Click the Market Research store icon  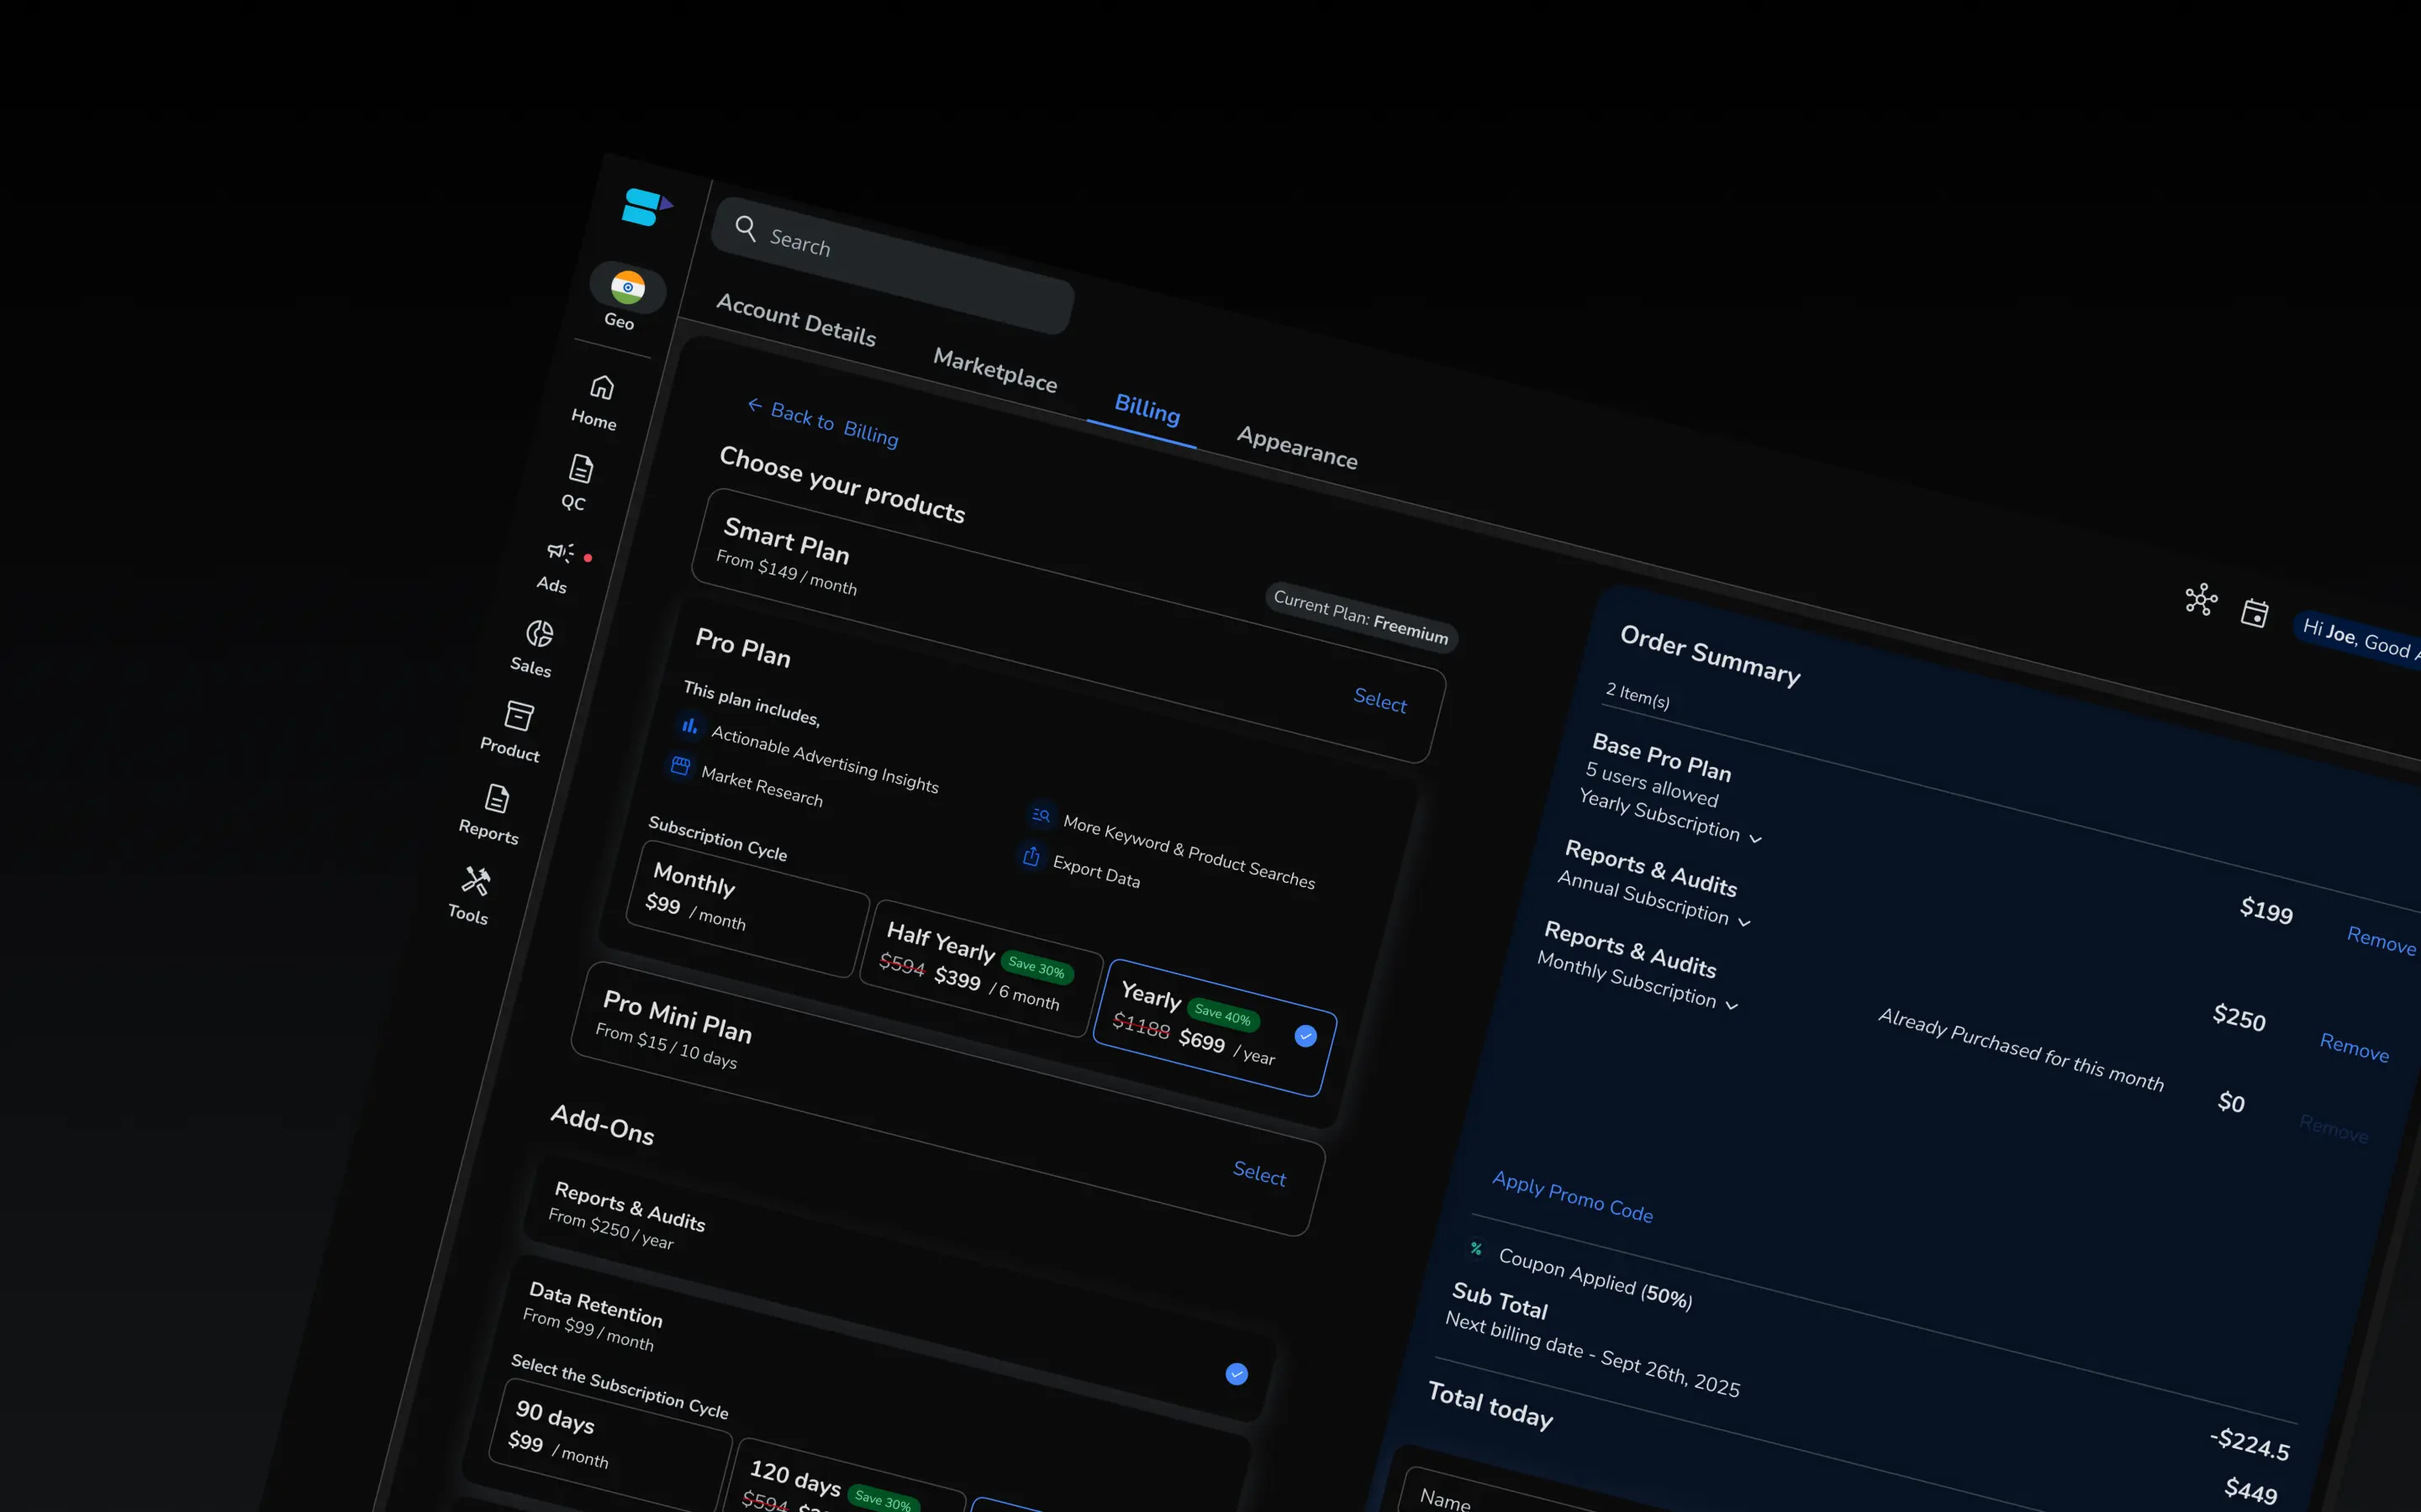click(680, 766)
